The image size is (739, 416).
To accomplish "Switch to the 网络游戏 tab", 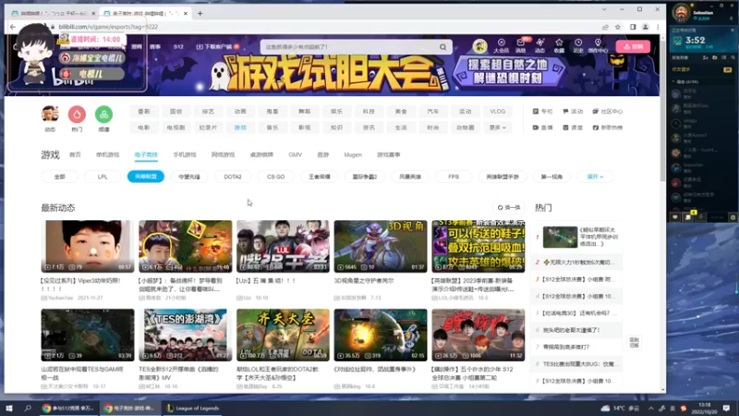I will point(223,154).
